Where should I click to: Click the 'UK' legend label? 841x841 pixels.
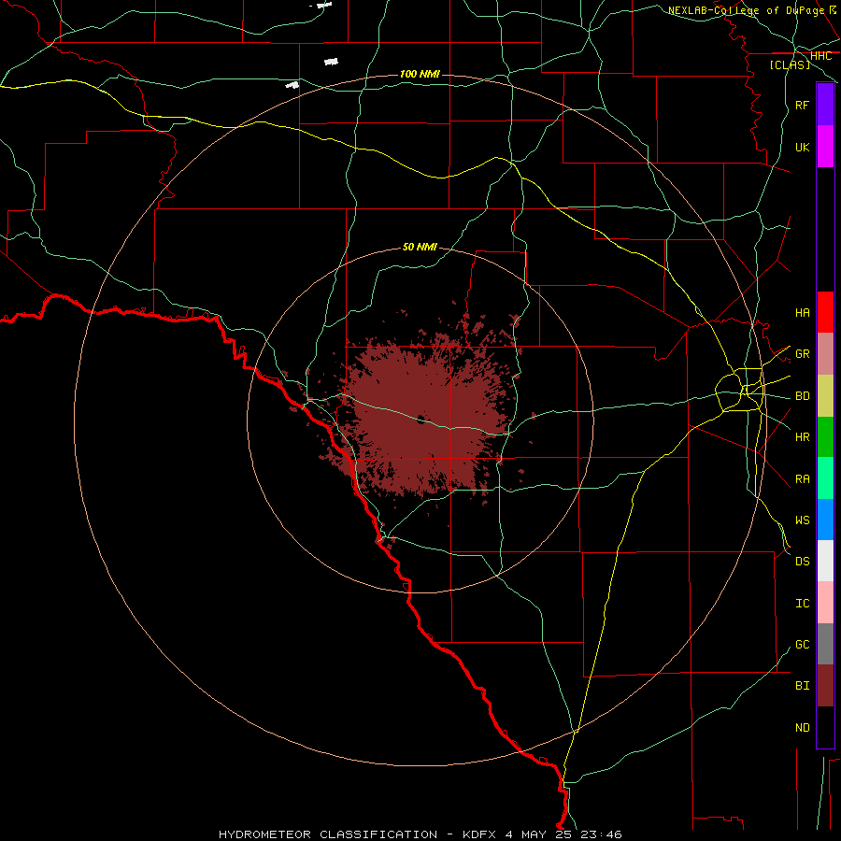(x=802, y=147)
